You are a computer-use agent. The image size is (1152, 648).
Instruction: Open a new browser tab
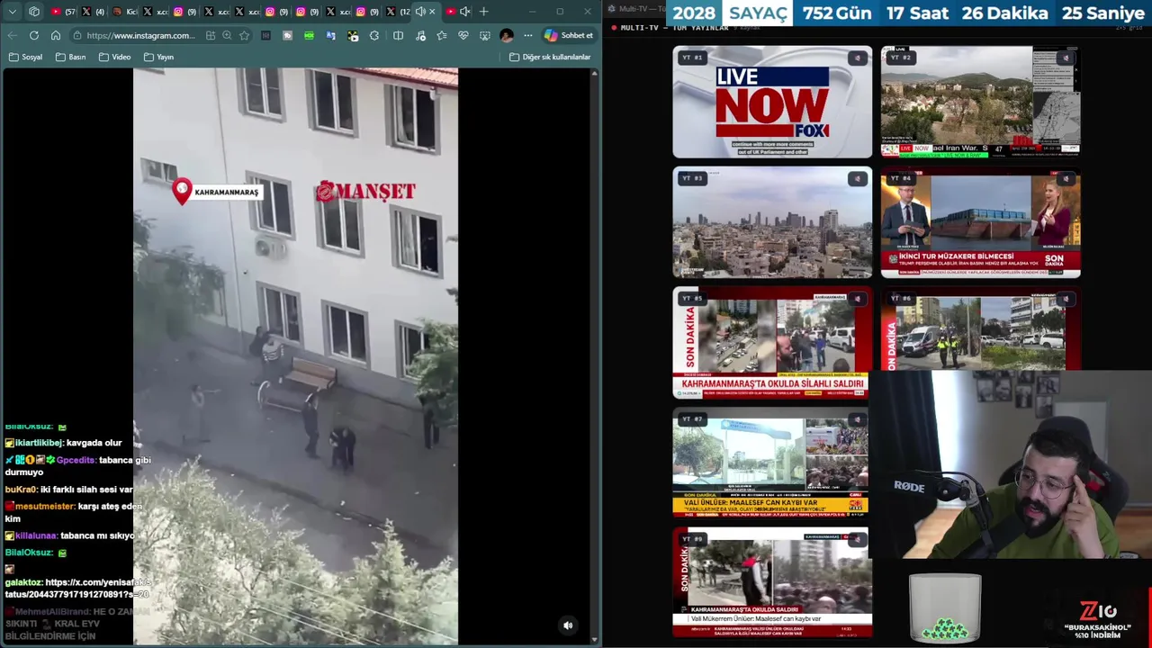coord(484,12)
